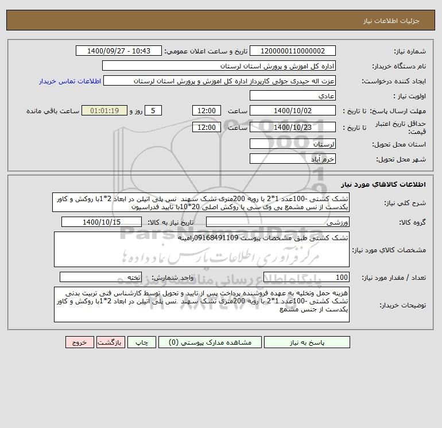Click the شرح کلی نیاز label
The height and width of the screenshot is (428, 442).
tap(405, 203)
